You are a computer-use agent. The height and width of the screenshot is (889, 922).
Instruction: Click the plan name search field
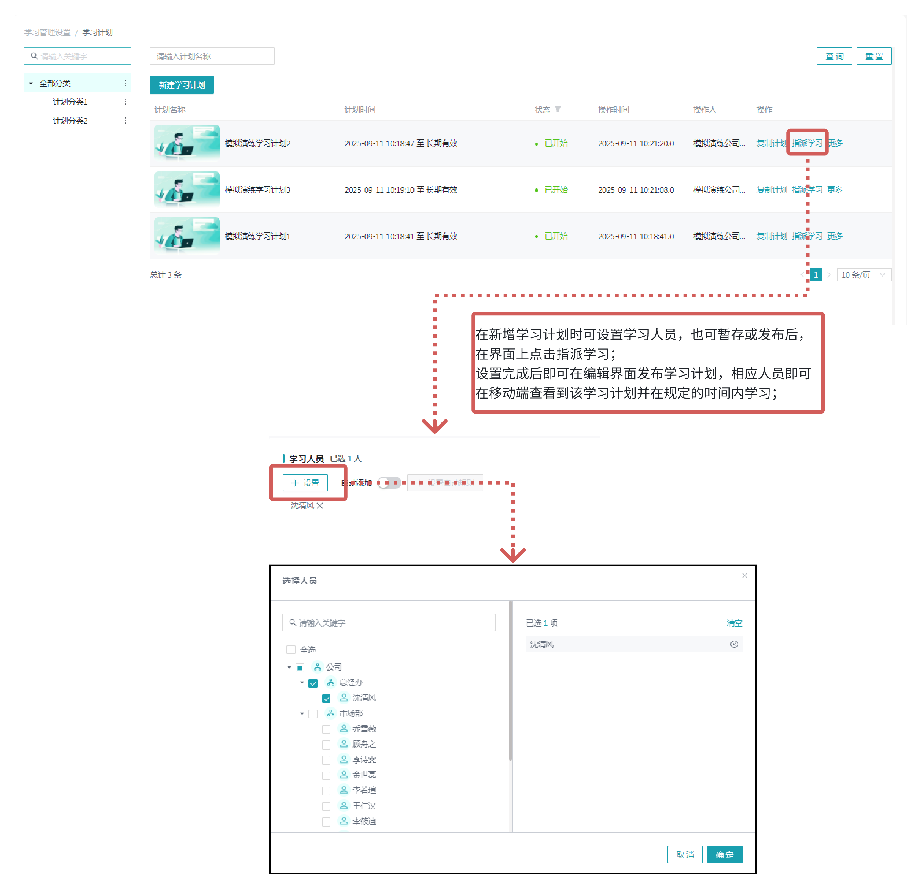pyautogui.click(x=212, y=56)
